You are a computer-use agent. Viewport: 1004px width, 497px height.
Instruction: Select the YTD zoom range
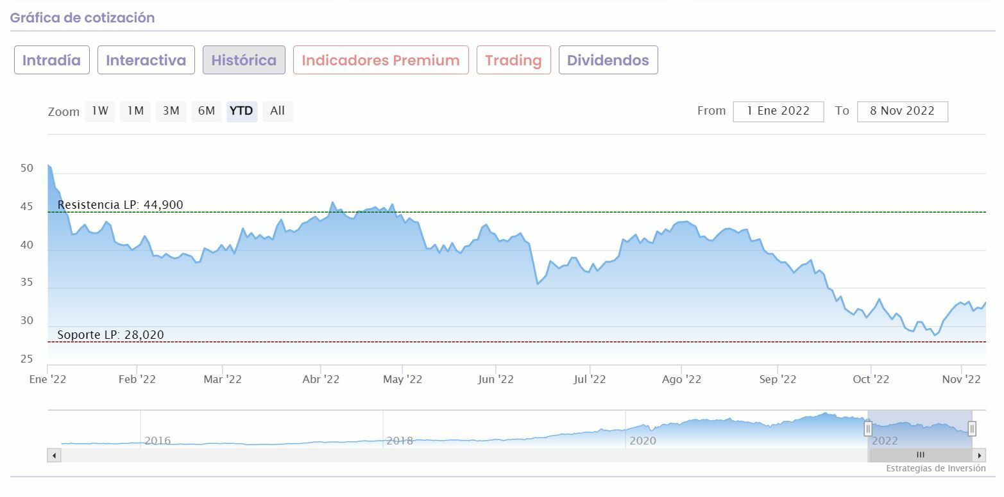(241, 111)
